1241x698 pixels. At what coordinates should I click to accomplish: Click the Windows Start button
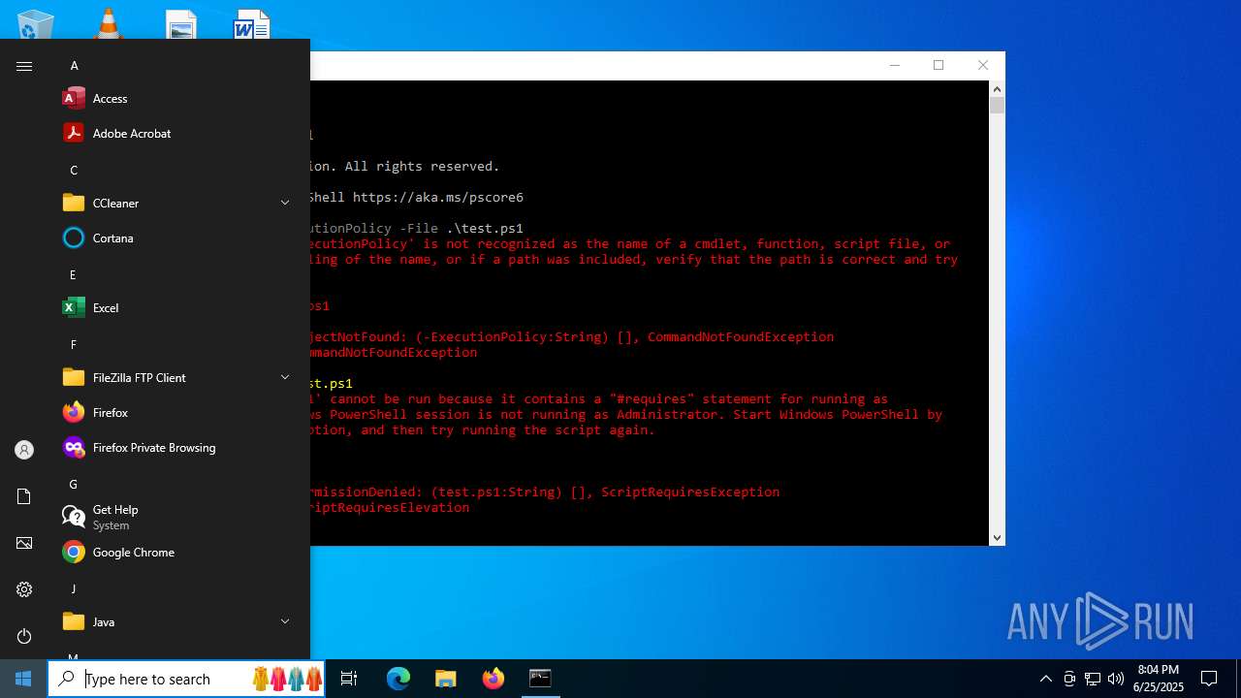(23, 679)
